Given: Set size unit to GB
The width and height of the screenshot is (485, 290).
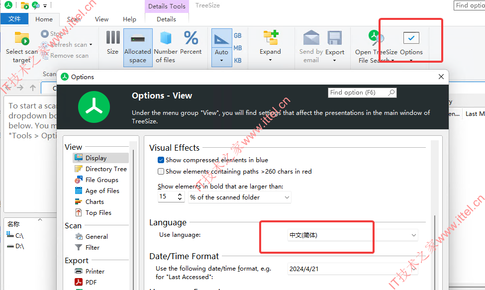Looking at the screenshot, I should pos(238,35).
